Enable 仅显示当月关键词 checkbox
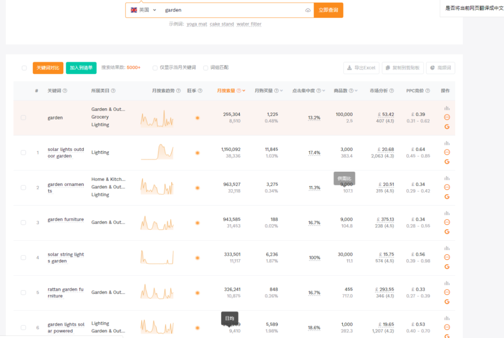Screen dimensions: 504x338 coord(155,68)
